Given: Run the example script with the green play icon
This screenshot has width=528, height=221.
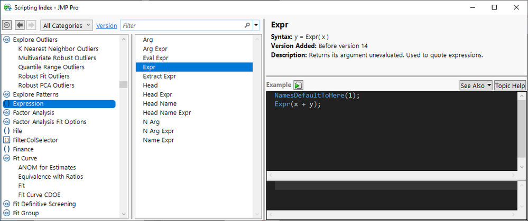Looking at the screenshot, I should tap(299, 85).
